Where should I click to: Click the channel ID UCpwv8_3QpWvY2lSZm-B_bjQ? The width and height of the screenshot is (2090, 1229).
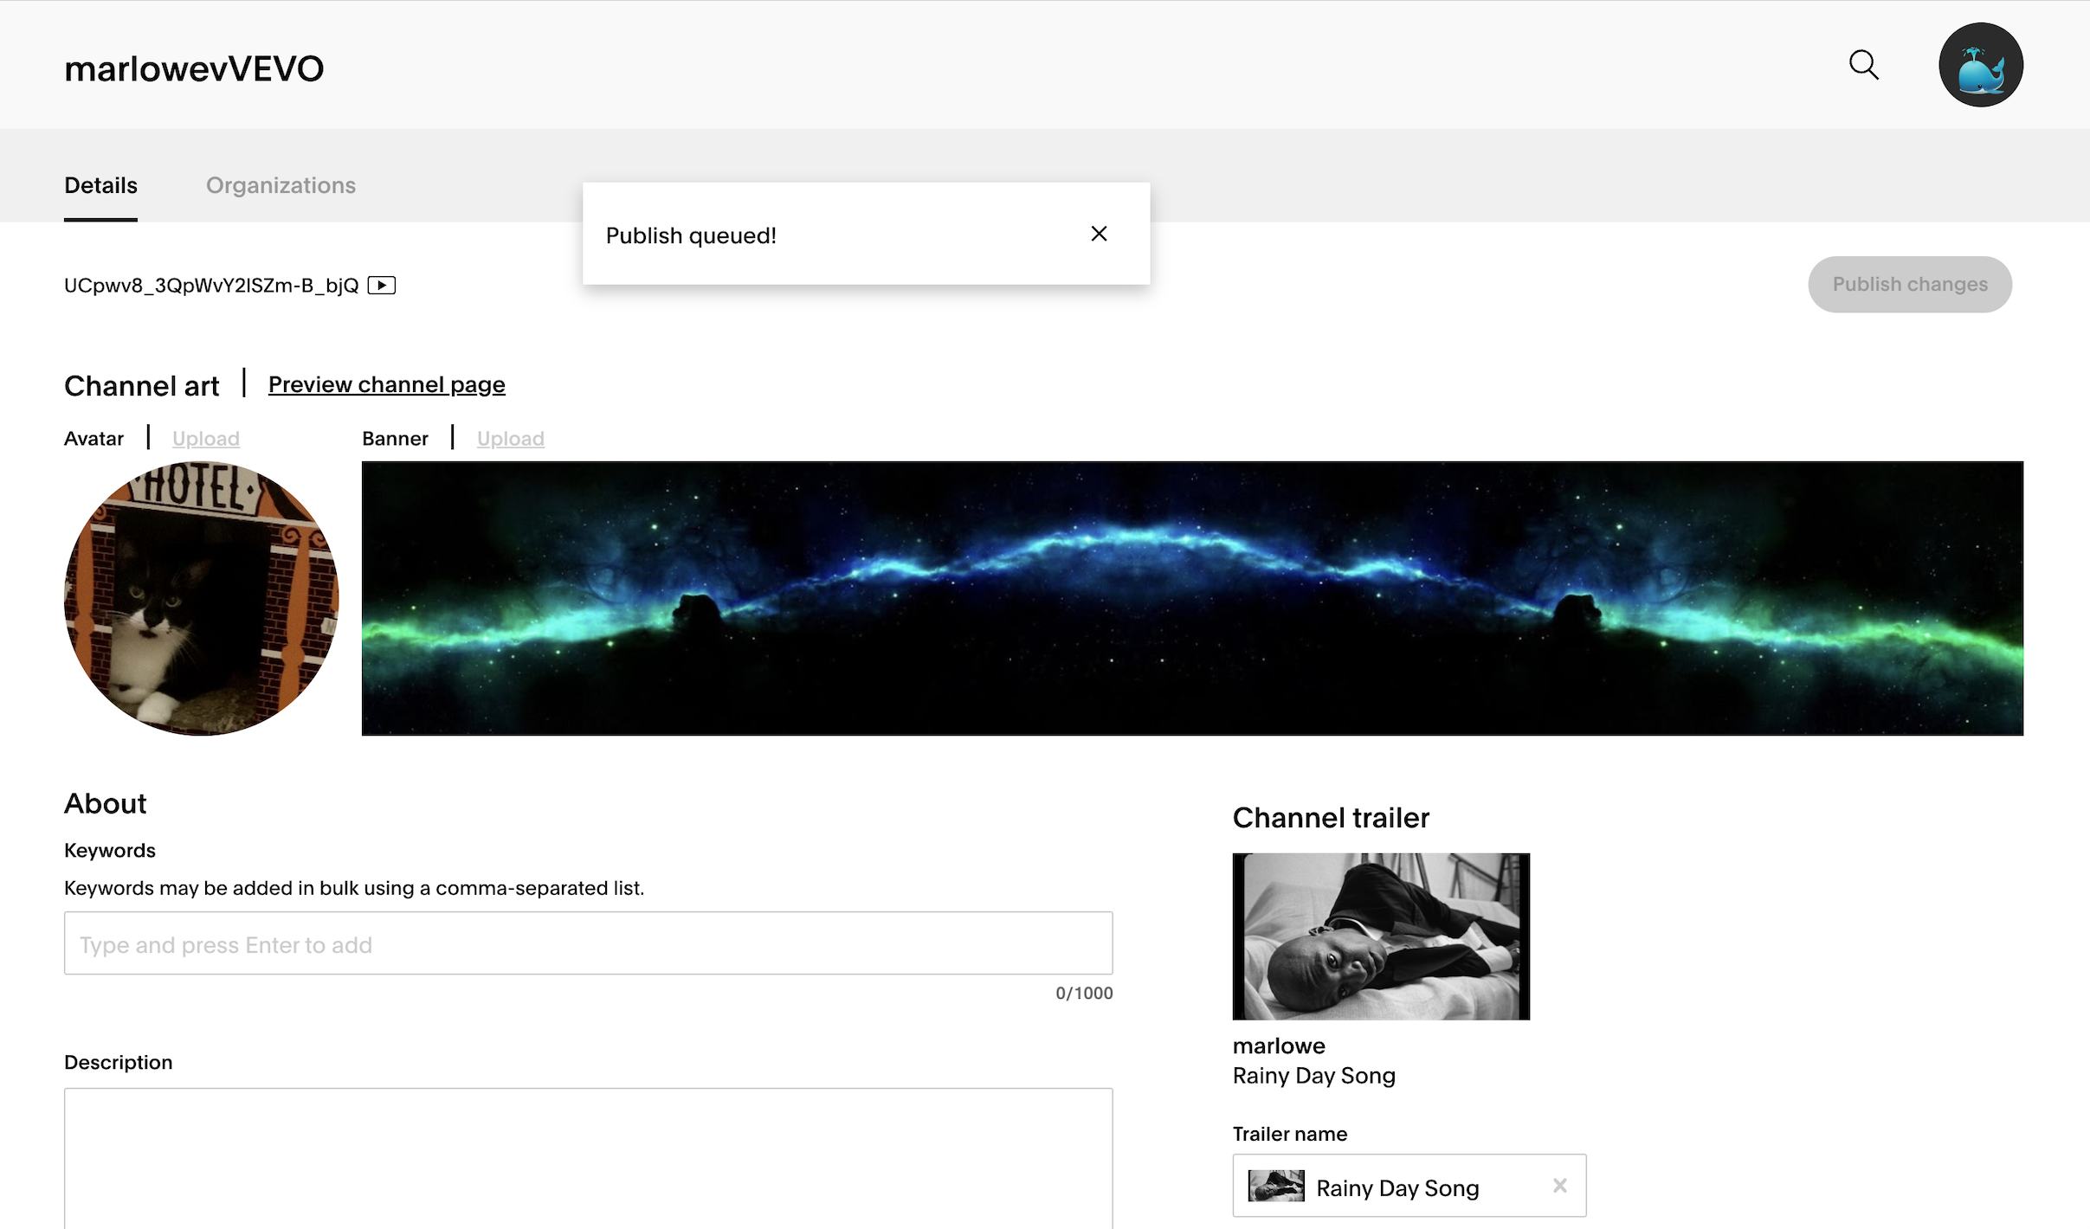[x=211, y=286]
